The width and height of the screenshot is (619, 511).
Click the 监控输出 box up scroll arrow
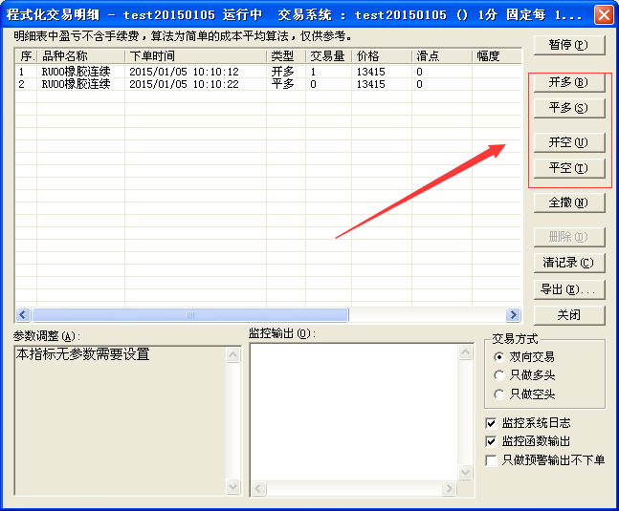466,351
